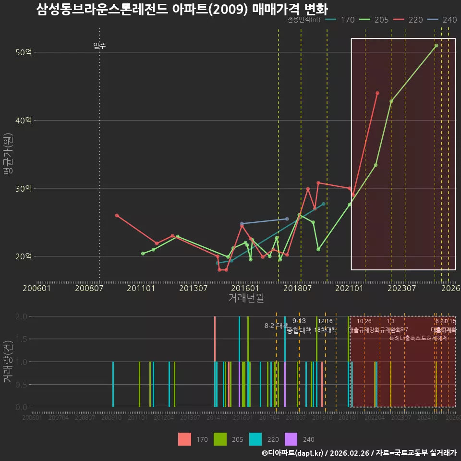Click the teal 220 swatch in bottom legend
Viewport: 461px width, 461px height.
pyautogui.click(x=255, y=439)
